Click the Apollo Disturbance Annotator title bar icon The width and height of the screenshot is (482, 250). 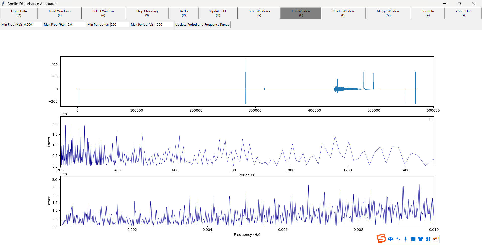coord(3,4)
